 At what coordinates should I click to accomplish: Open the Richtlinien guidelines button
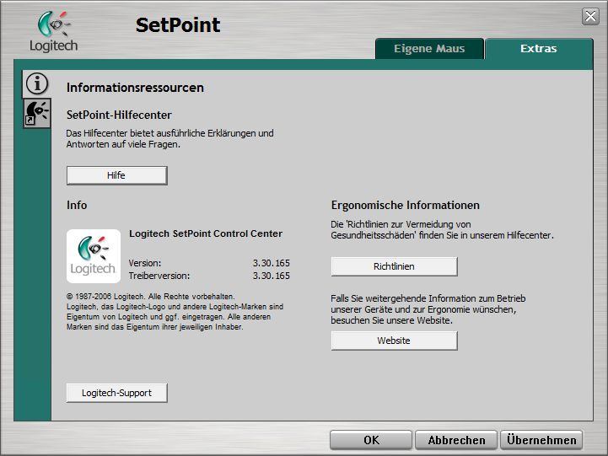tap(394, 266)
